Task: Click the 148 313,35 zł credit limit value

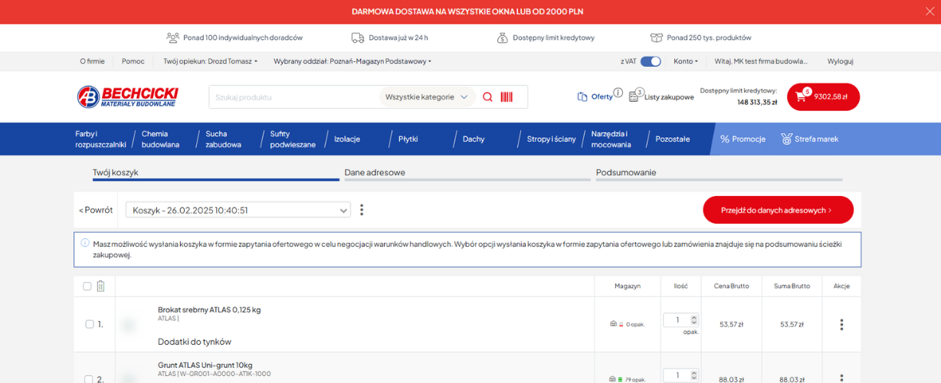Action: (757, 102)
